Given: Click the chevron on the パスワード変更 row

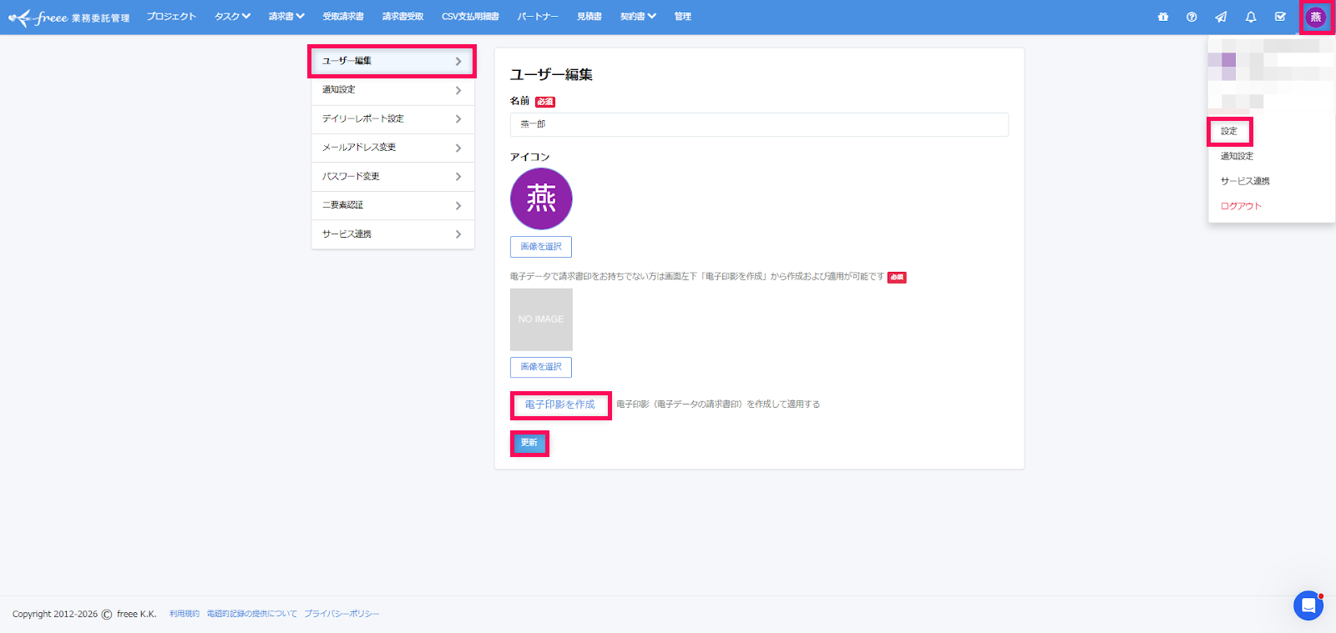Looking at the screenshot, I should (458, 177).
